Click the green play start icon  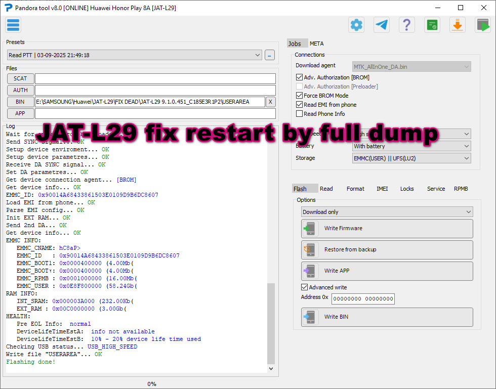tap(483, 25)
